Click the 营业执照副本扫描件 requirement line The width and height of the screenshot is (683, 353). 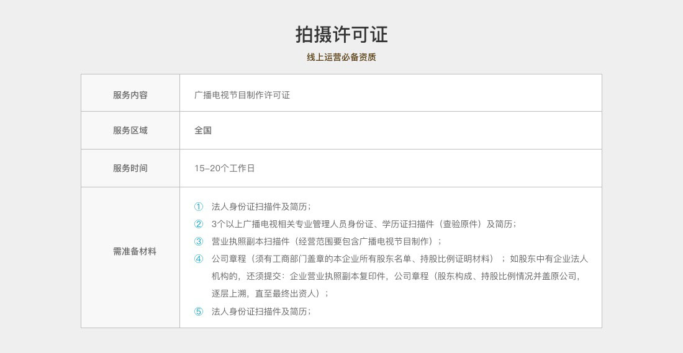point(327,241)
